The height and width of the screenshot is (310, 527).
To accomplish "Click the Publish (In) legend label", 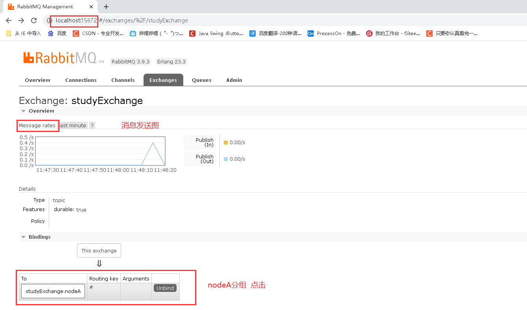I will click(200, 143).
